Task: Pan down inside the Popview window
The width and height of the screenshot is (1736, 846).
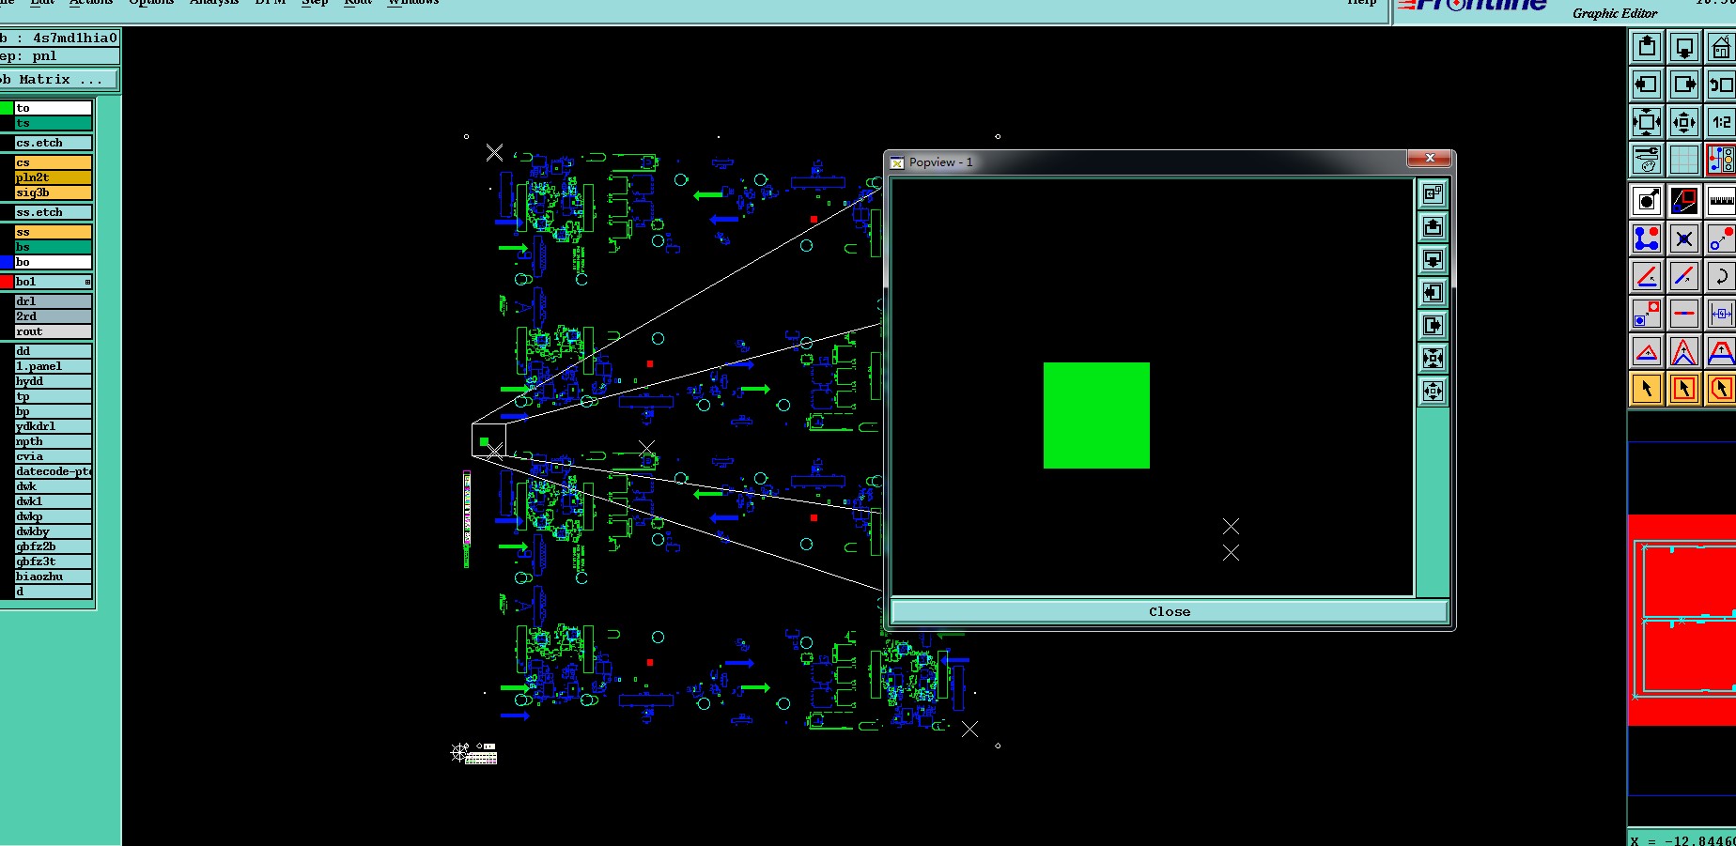Action: pos(1433,260)
